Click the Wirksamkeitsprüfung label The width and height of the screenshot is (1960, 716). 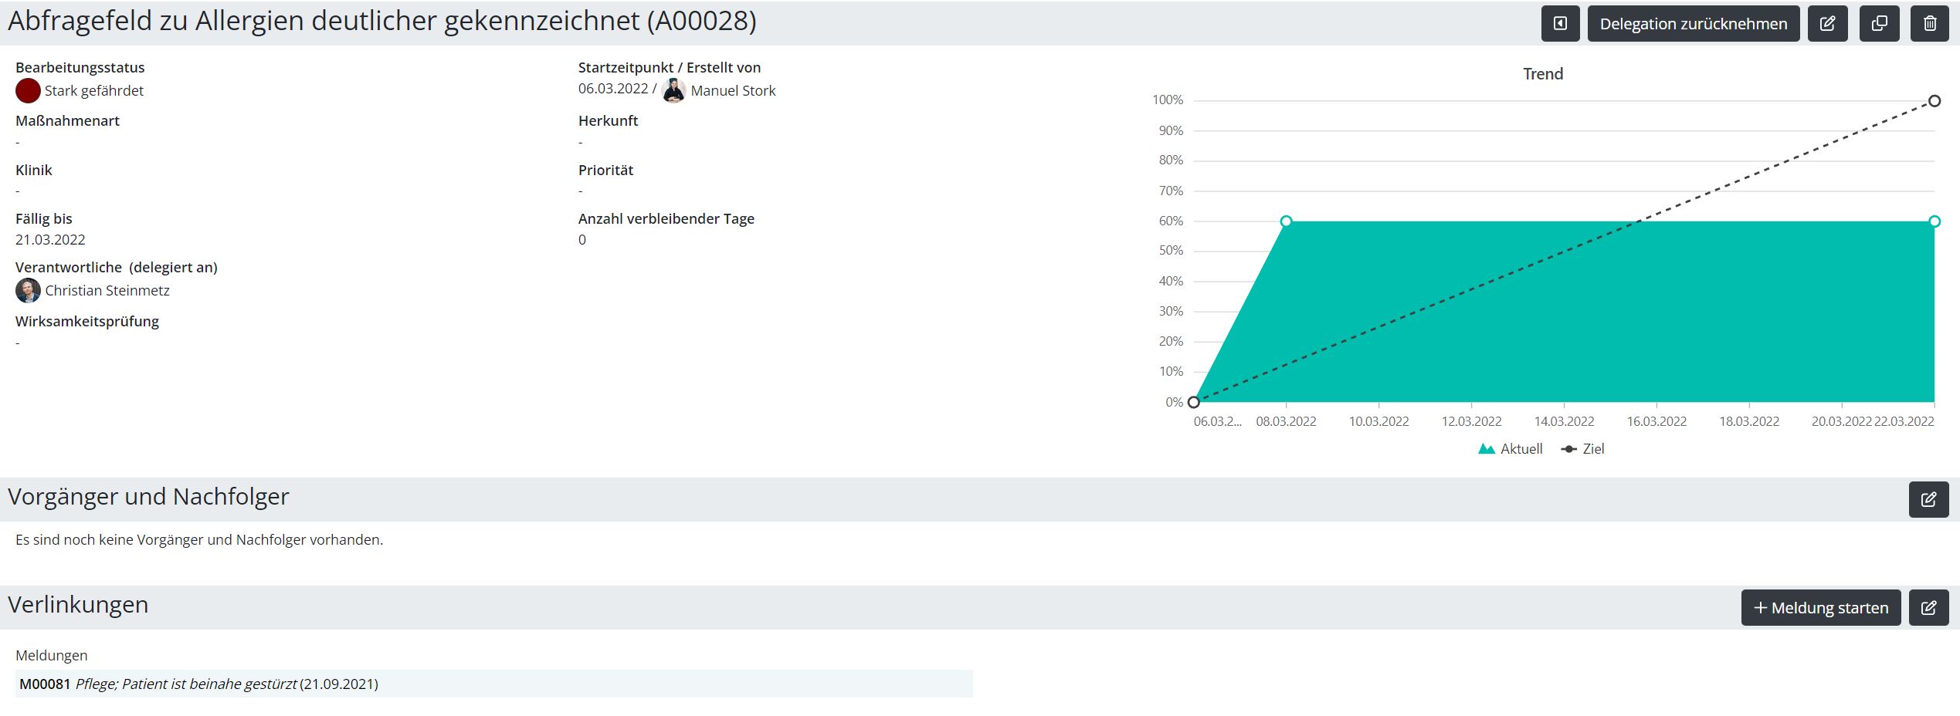pyautogui.click(x=87, y=322)
